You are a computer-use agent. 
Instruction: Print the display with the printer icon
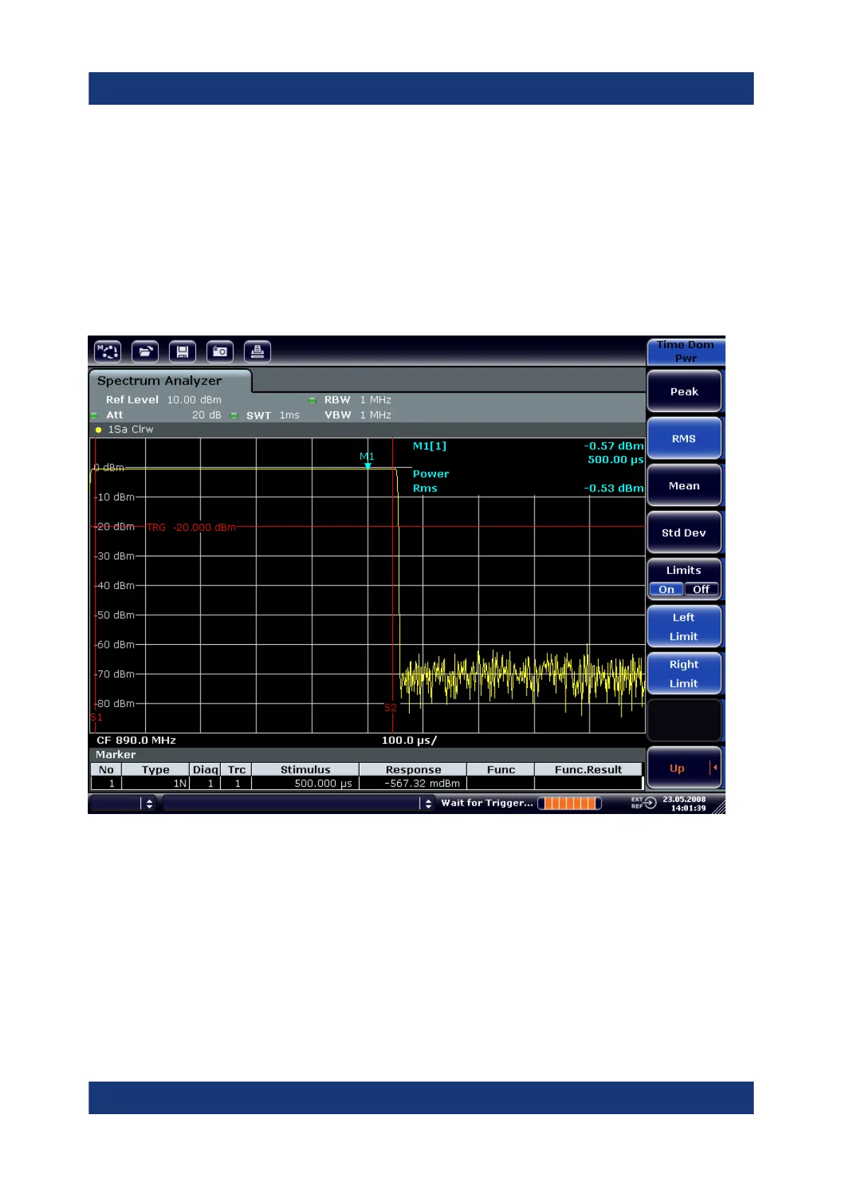coord(258,351)
